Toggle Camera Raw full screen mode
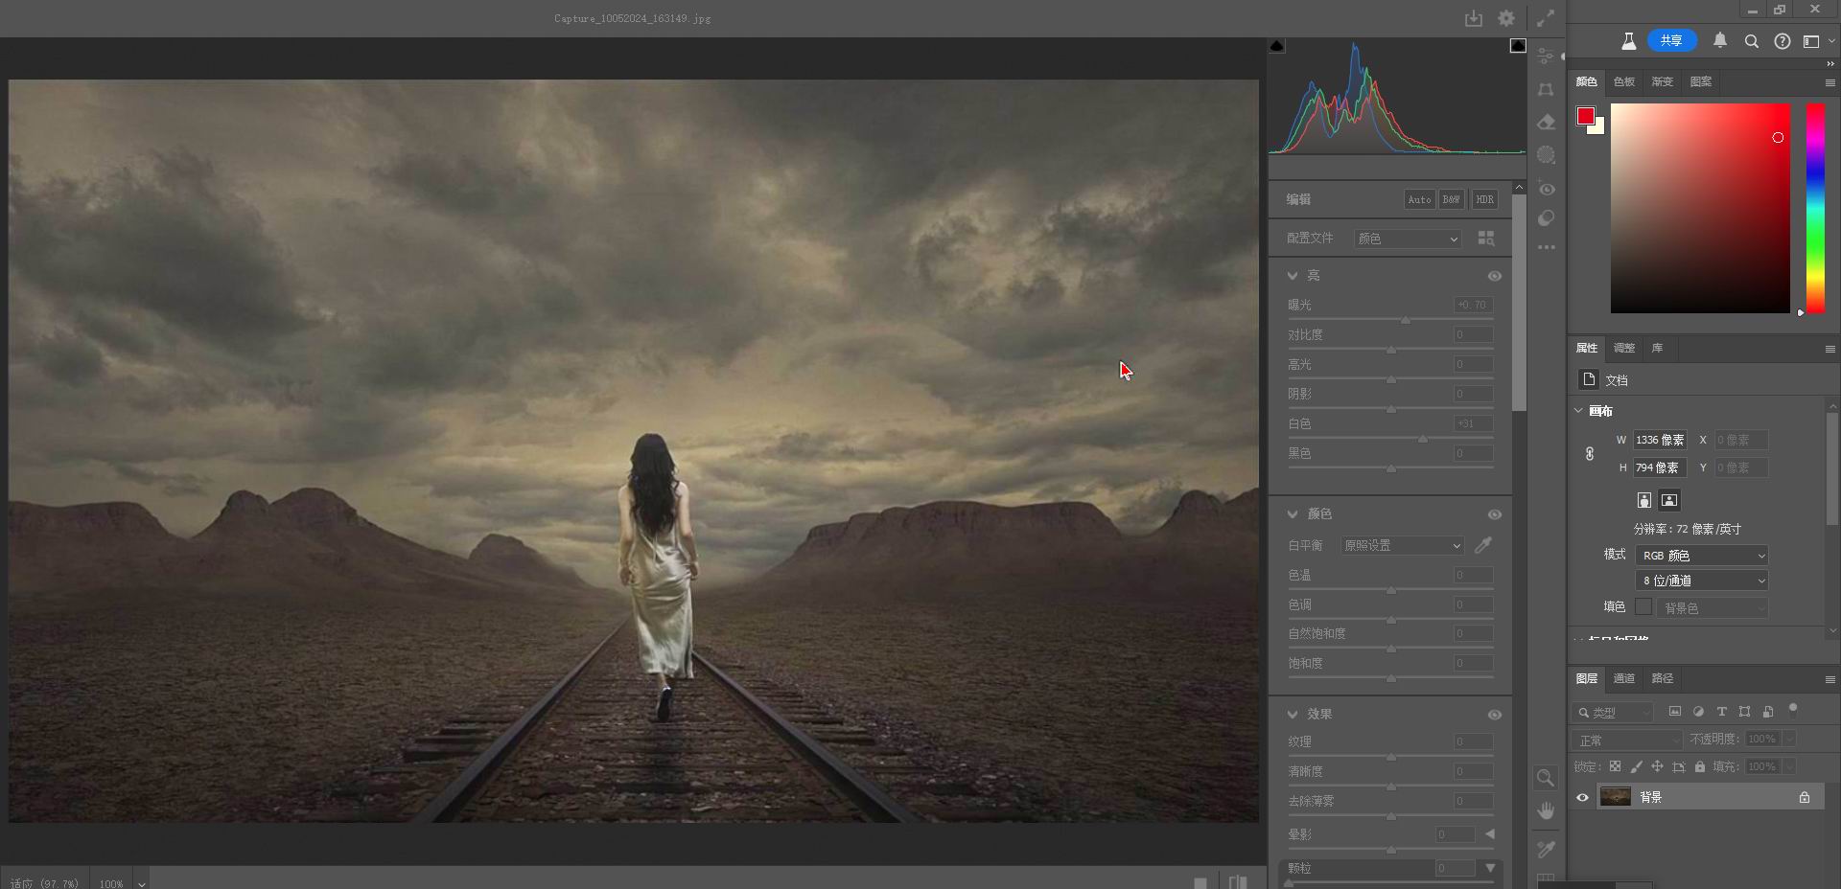The height and width of the screenshot is (889, 1841). tap(1546, 18)
